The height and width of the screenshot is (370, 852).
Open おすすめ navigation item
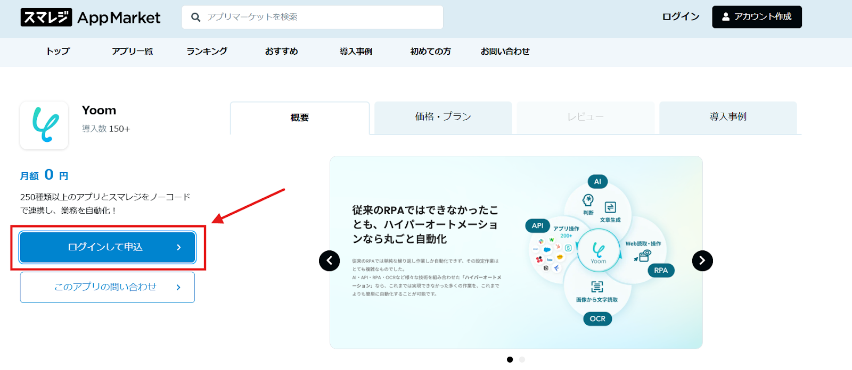281,51
